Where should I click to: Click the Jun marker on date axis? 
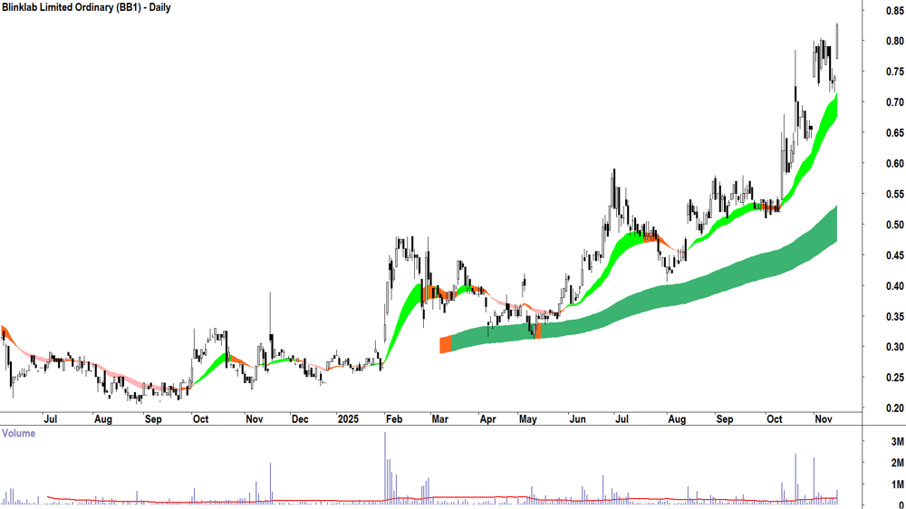577,418
